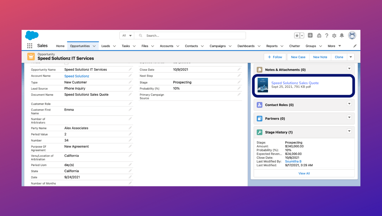
Task: Switch to the Leads tab
Action: [x=105, y=46]
